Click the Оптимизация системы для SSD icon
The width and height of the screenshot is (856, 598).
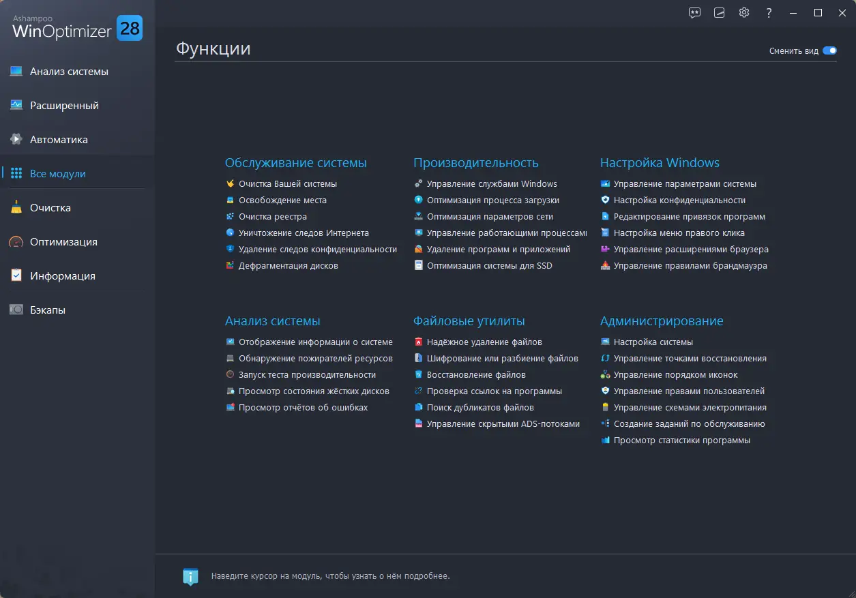pyautogui.click(x=419, y=266)
